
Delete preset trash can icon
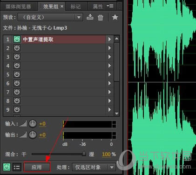click(x=101, y=17)
